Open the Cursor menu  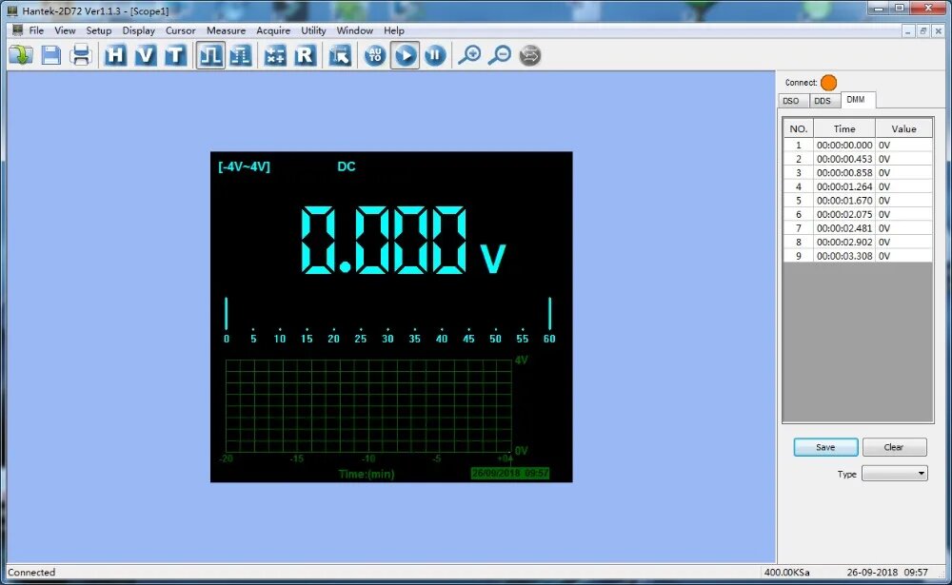click(180, 30)
